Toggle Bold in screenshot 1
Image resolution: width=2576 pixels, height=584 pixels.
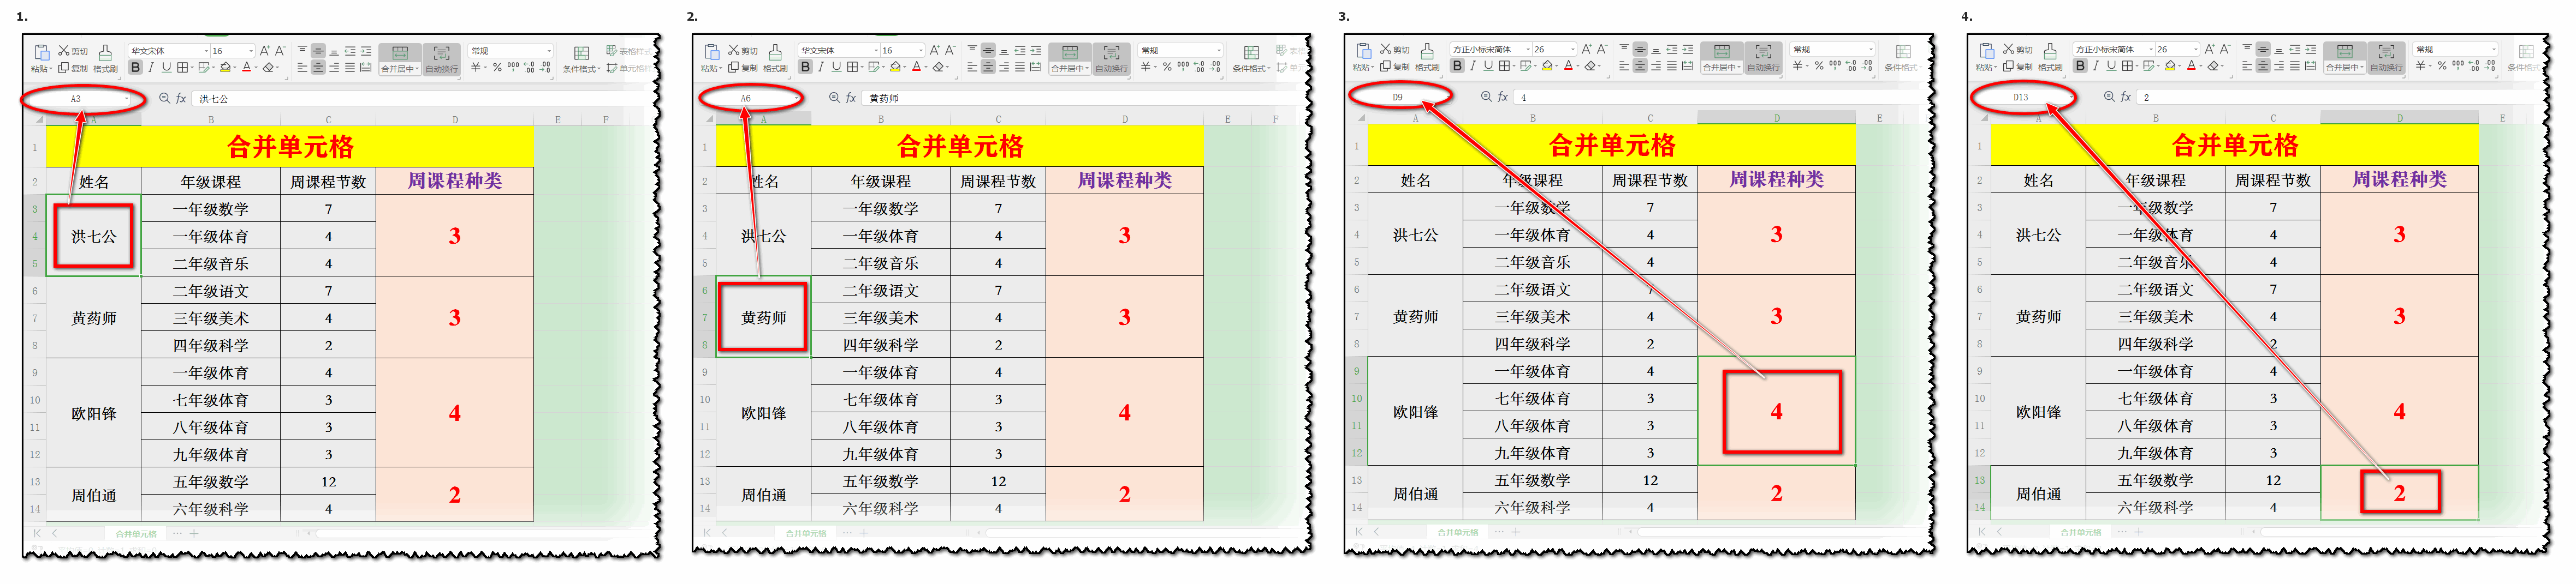tap(135, 68)
